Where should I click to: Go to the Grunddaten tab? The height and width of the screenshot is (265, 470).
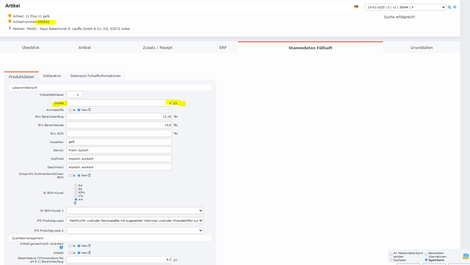(x=421, y=48)
